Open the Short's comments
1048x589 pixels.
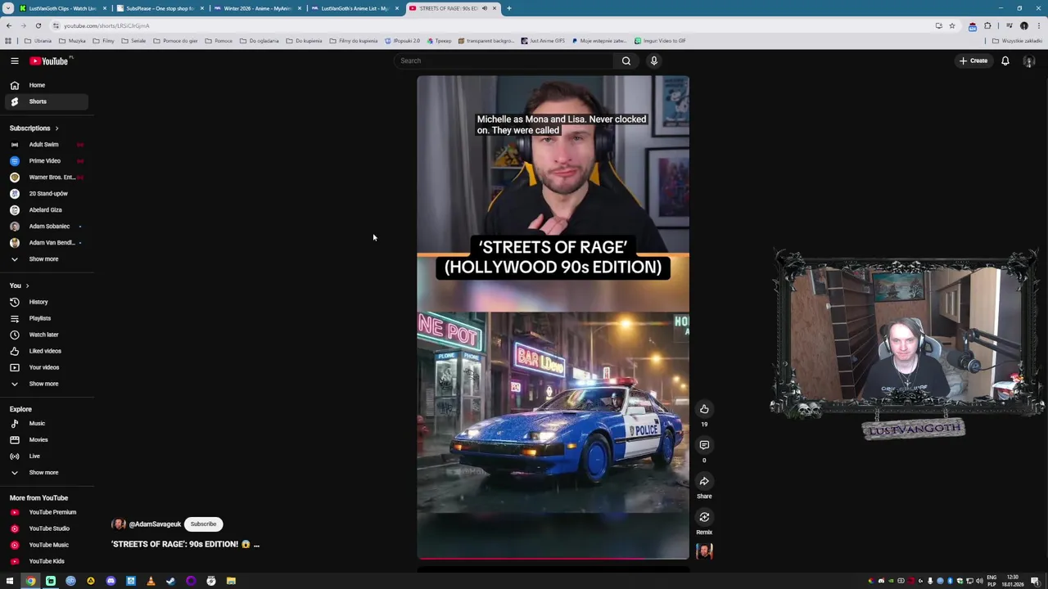[704, 445]
